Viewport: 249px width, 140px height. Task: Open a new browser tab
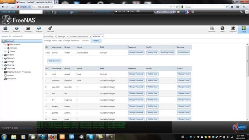tap(56, 2)
